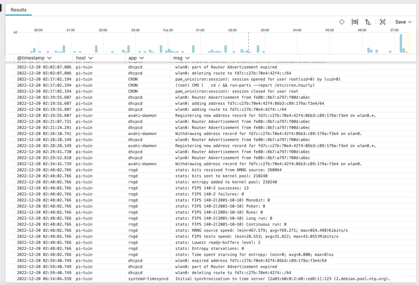Click timestamp 2022-12-20 02:21:07.731
The image size is (419, 285).
click(44, 122)
